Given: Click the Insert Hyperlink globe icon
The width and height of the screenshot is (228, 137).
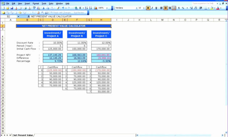Looking at the screenshot, I should click(76, 8).
